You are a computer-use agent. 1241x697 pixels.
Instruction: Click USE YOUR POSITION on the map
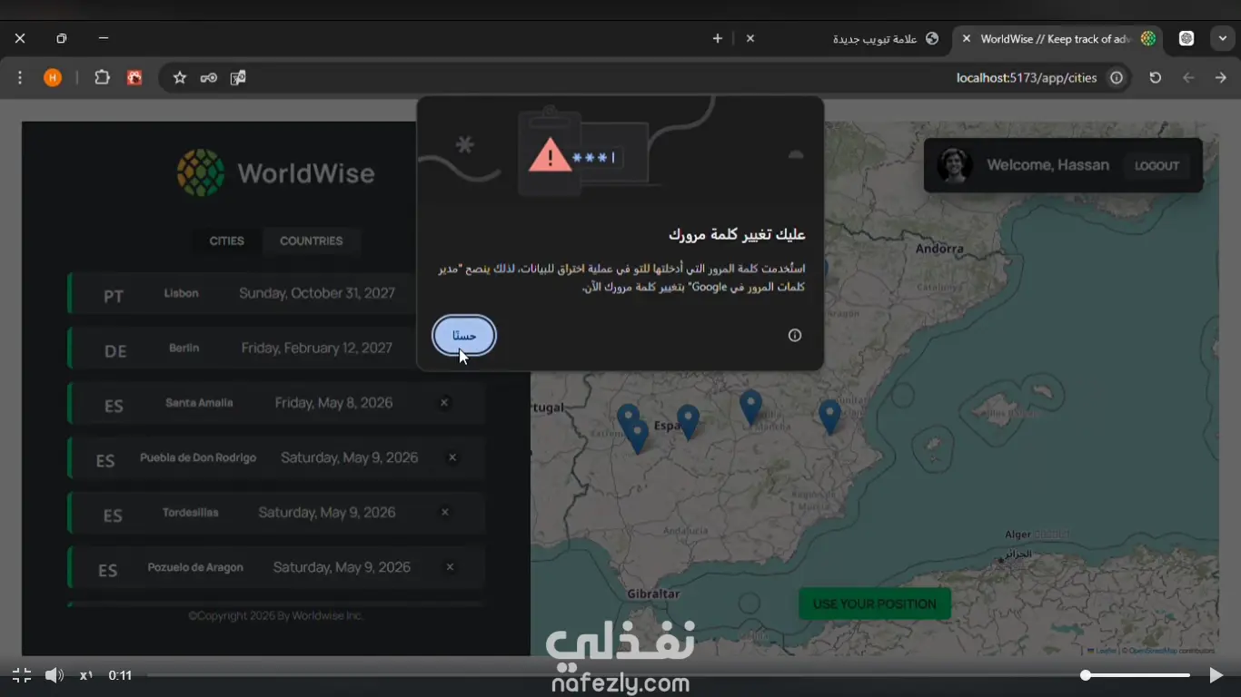tap(874, 604)
